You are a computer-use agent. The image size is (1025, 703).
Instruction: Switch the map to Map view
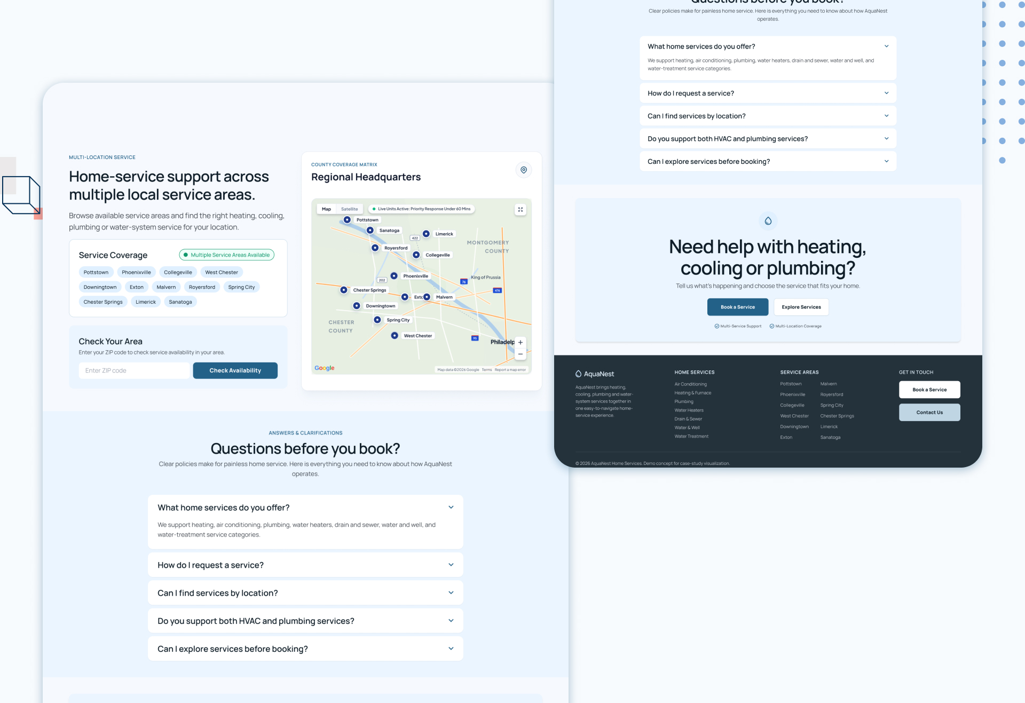coord(326,209)
